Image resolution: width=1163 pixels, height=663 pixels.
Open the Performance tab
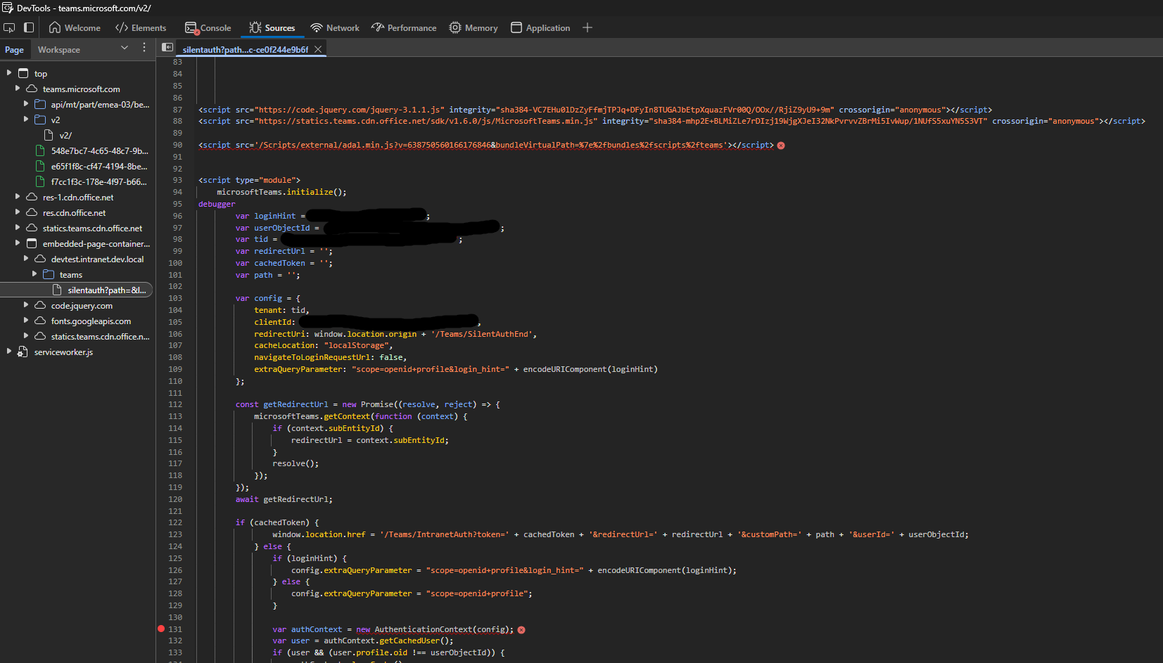(x=404, y=28)
